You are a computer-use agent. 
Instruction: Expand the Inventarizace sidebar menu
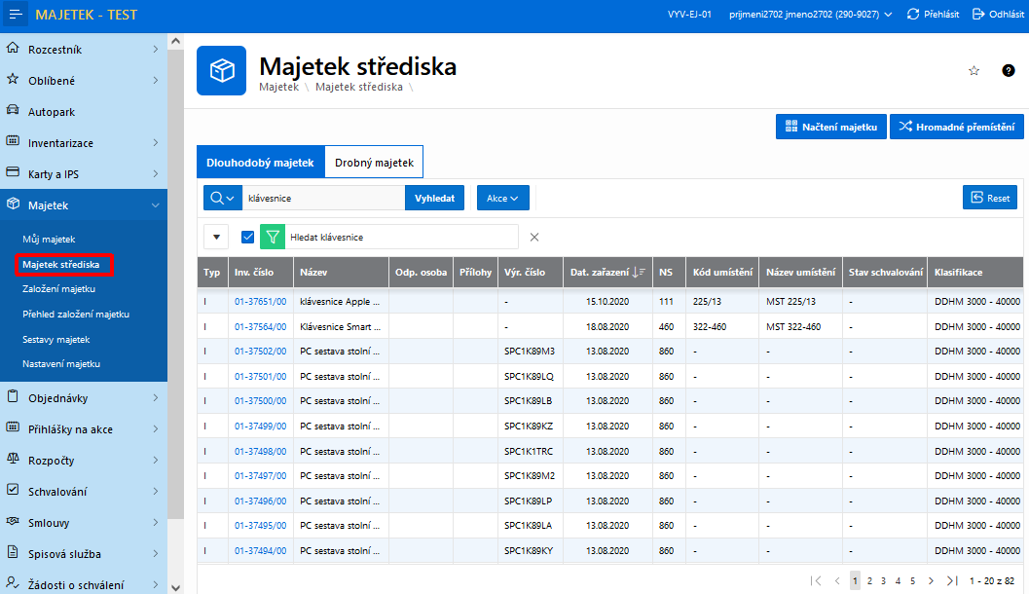coord(155,143)
